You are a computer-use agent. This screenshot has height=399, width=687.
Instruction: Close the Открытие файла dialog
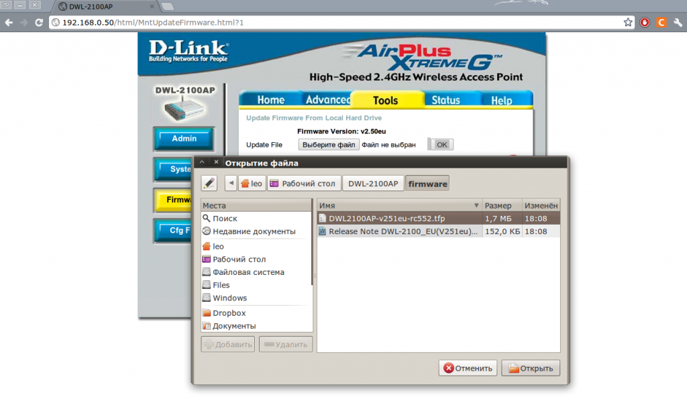point(216,162)
